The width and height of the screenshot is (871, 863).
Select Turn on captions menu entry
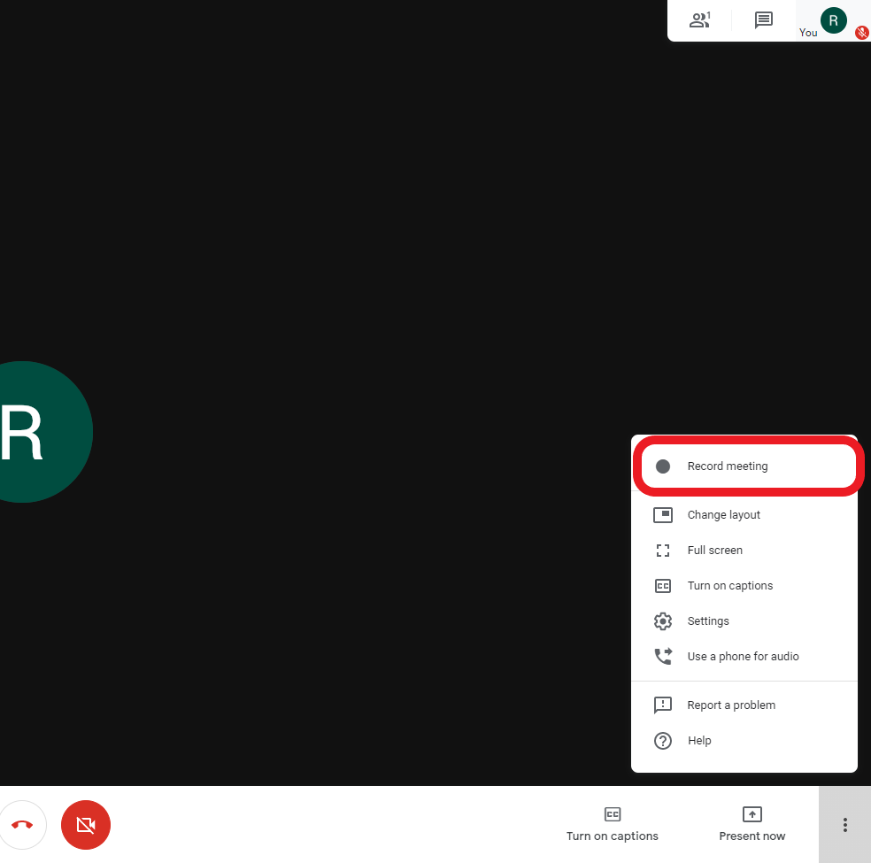point(729,586)
